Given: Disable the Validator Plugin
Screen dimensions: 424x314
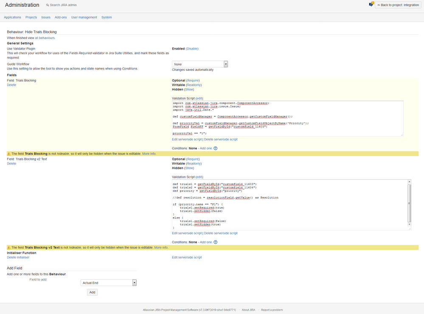Looking at the screenshot, I should [192, 49].
